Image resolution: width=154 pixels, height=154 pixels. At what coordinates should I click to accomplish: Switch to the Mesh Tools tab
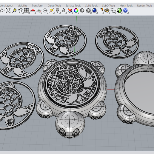(x=126, y=6)
